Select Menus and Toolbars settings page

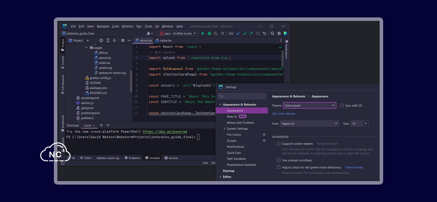pos(241,123)
